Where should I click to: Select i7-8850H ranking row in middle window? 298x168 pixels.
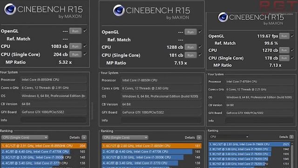click(x=151, y=146)
